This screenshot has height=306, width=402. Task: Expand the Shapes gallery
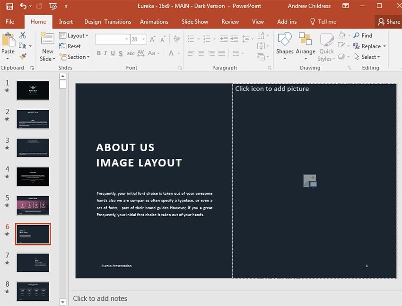(x=285, y=46)
